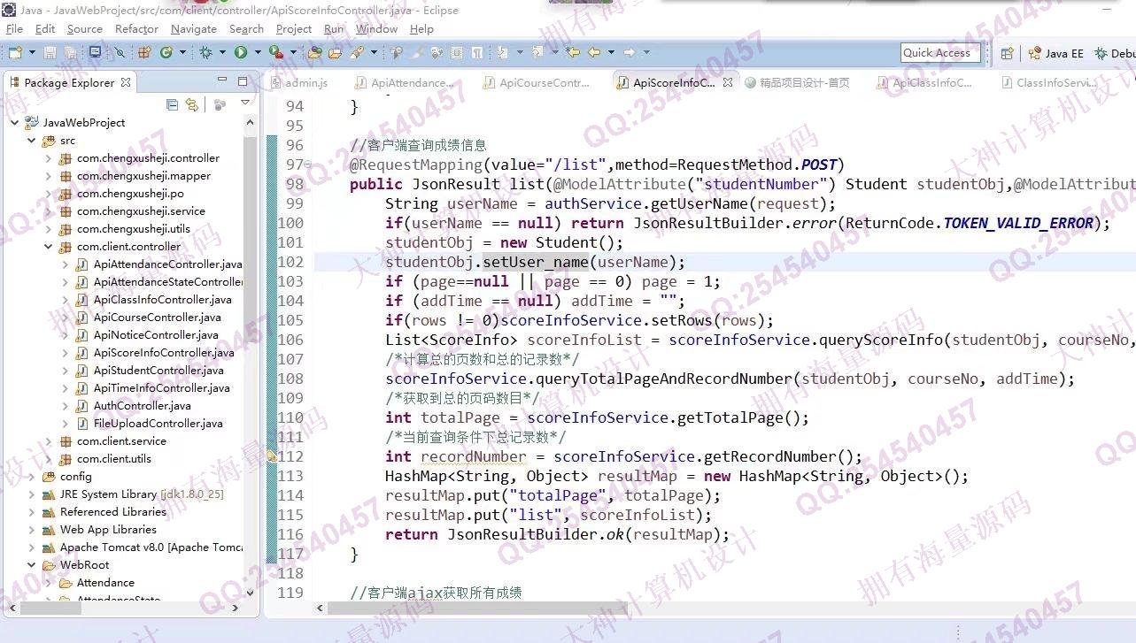Image resolution: width=1136 pixels, height=643 pixels.
Task: Open the Refactor menu
Action: 136,28
